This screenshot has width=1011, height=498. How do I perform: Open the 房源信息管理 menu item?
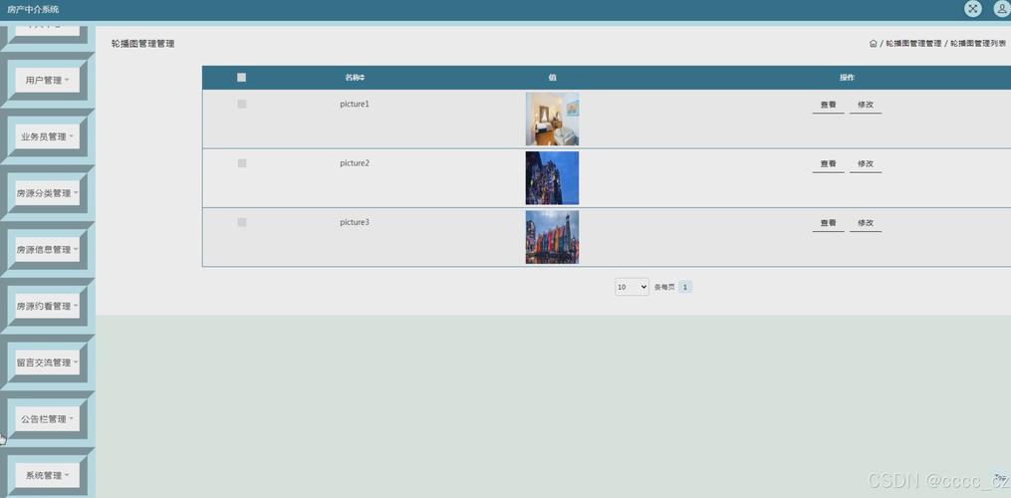[x=47, y=250]
